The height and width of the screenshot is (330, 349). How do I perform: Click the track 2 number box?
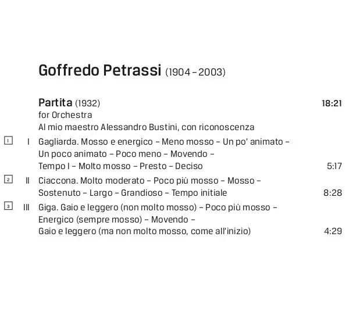(x=8, y=179)
